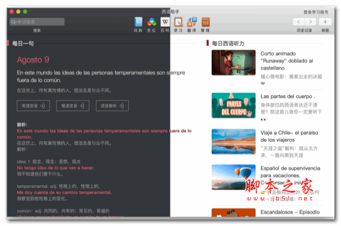Add a new tab with plus button
341x226 pixels.
325,21
